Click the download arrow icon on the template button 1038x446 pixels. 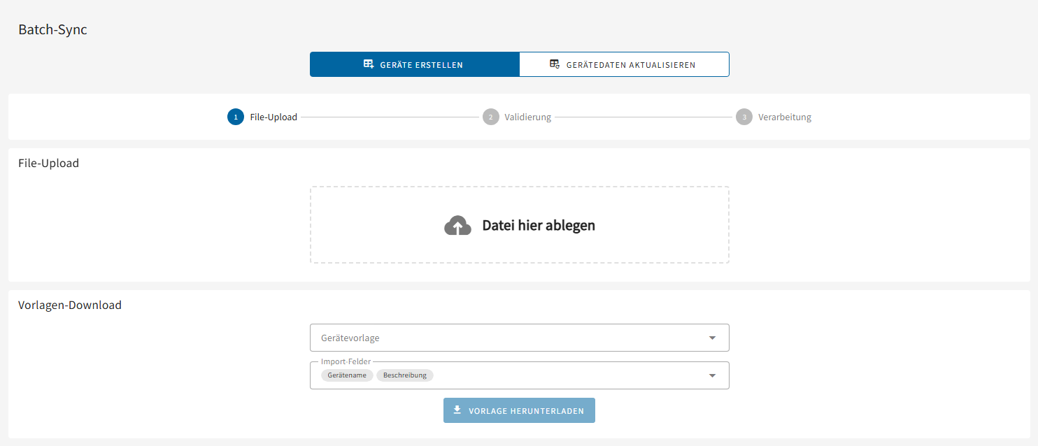[457, 410]
